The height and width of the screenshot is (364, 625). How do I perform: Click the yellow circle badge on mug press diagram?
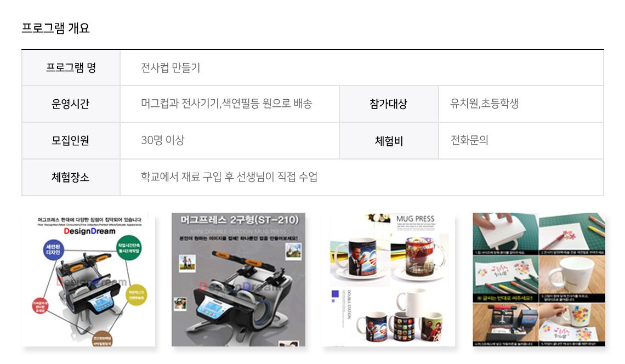point(137,295)
